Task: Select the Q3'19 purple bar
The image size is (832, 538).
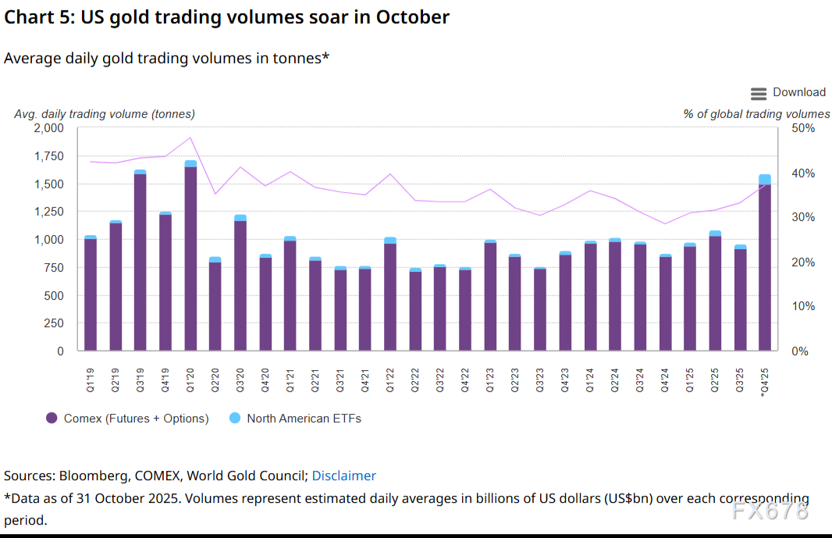Action: click(140, 262)
